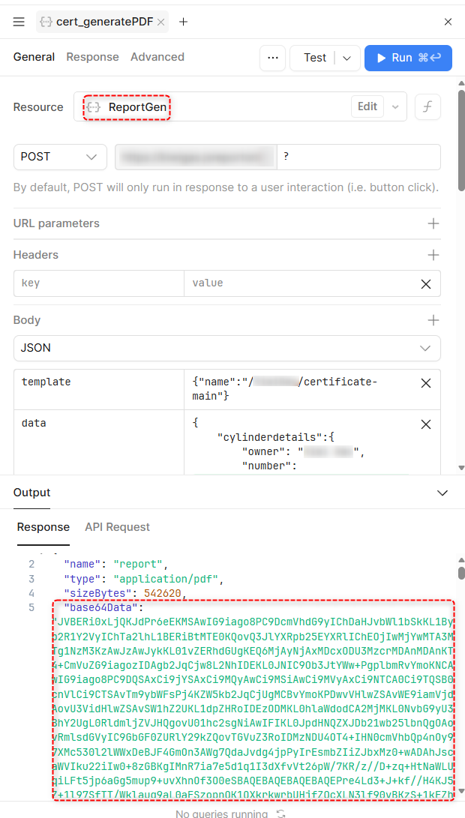Add a new header row
This screenshot has width=465, height=818.
(433, 255)
